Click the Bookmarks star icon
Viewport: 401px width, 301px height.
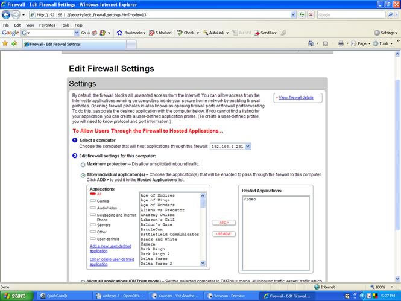tap(119, 33)
